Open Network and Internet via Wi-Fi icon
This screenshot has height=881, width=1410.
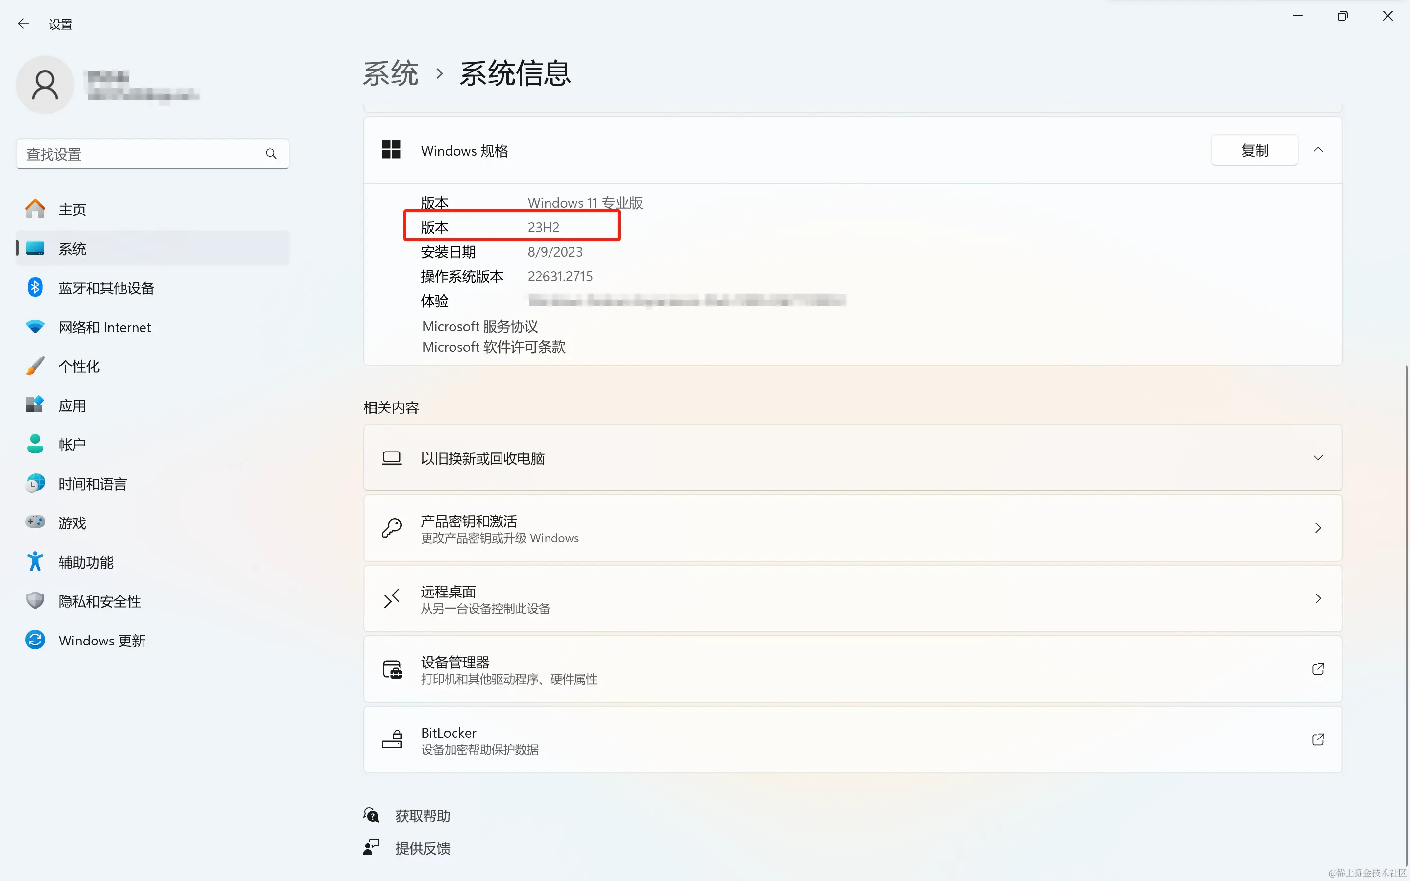click(35, 327)
